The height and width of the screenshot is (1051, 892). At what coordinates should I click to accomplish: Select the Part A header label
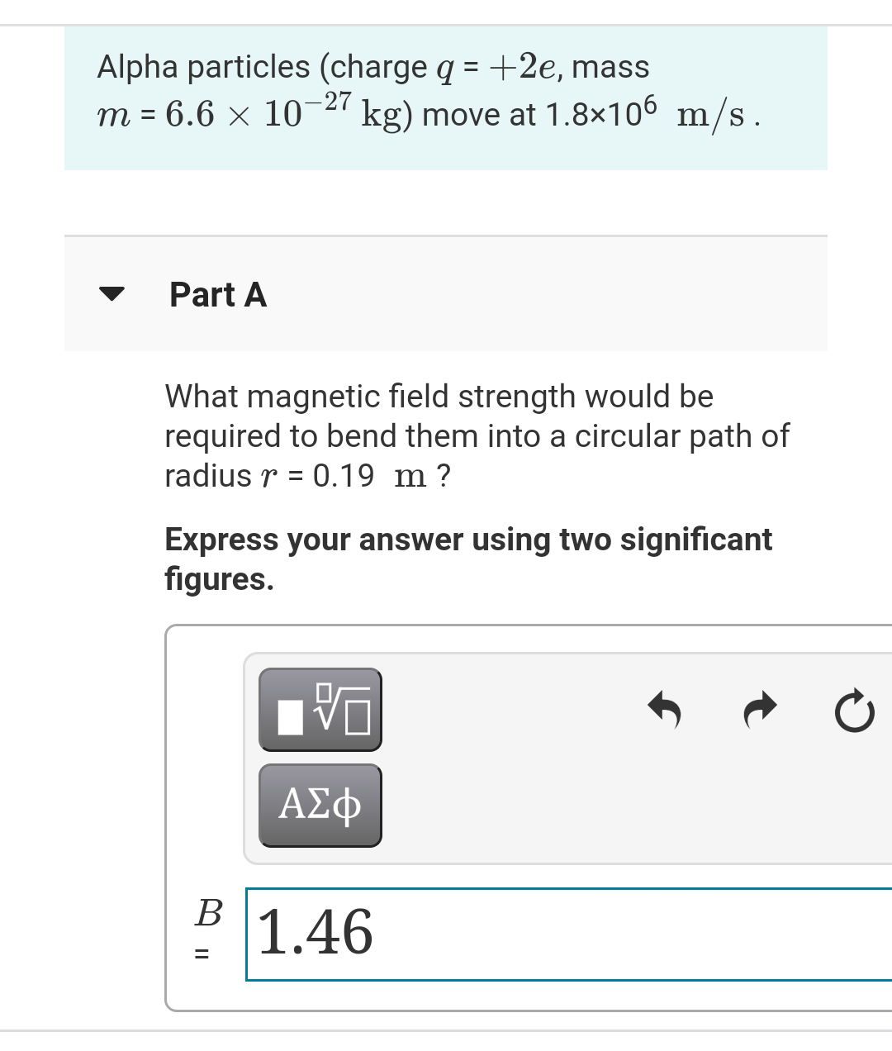coord(217,294)
